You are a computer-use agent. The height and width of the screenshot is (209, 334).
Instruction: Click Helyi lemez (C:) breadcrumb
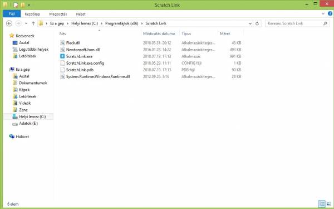(85, 23)
